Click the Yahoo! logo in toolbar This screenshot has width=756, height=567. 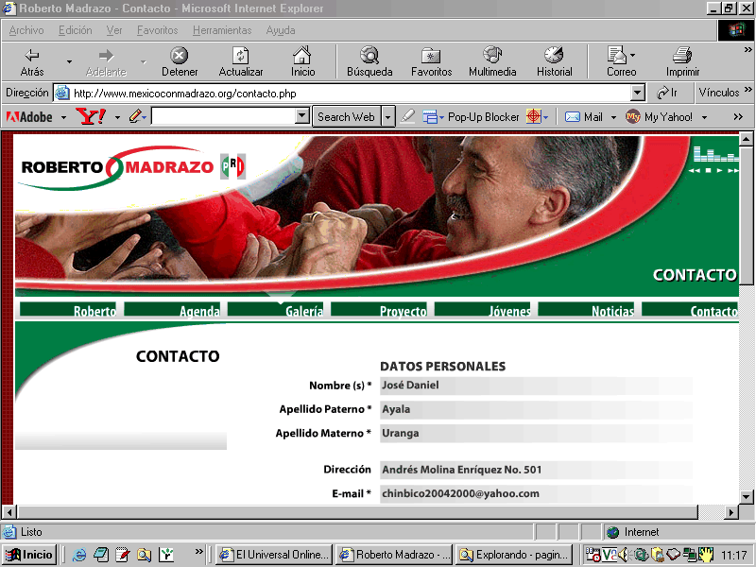click(x=92, y=117)
